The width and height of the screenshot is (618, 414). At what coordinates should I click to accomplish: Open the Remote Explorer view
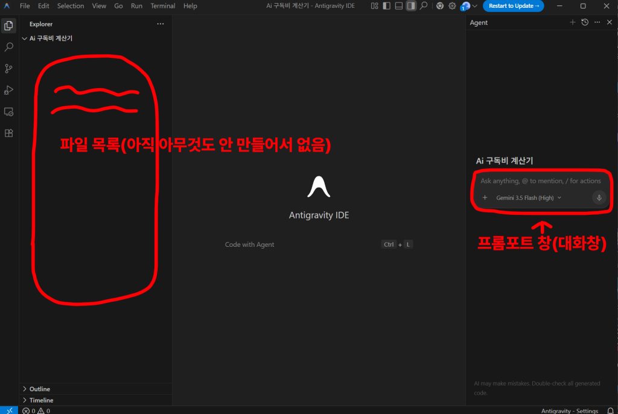pos(8,112)
